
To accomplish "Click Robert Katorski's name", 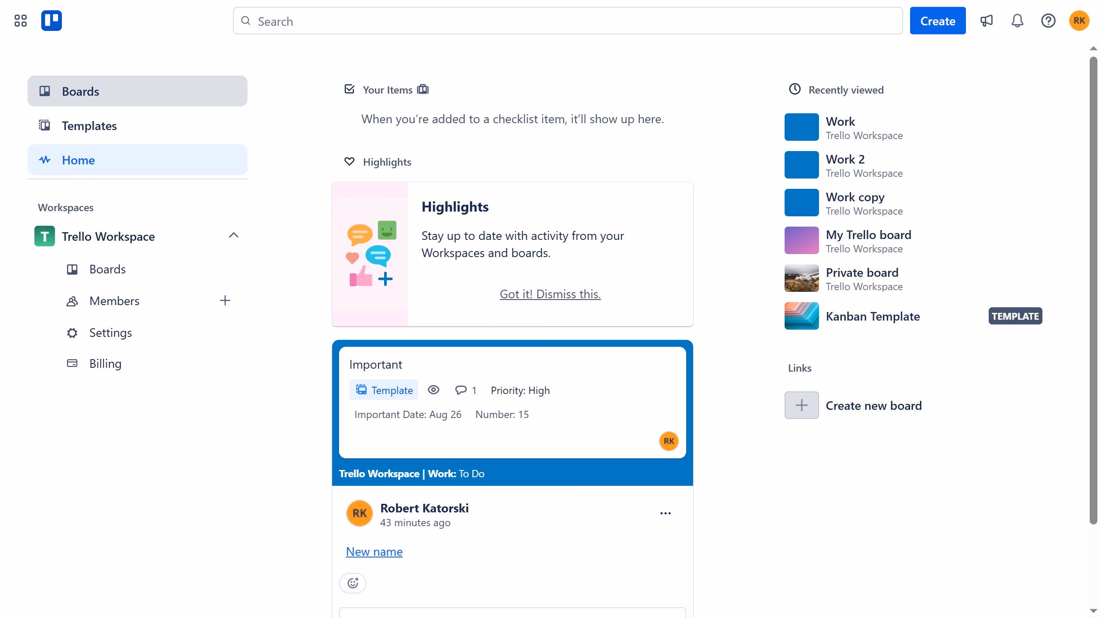I will tap(424, 508).
